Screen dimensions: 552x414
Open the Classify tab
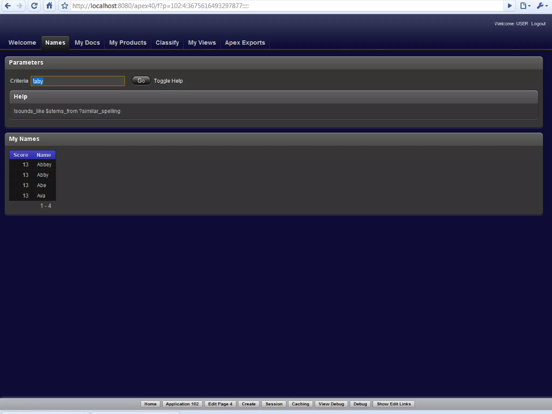(167, 43)
